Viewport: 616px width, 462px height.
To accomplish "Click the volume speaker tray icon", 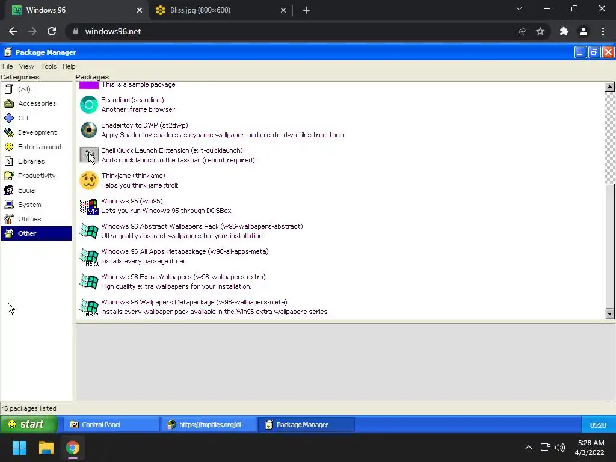I will coord(560,448).
